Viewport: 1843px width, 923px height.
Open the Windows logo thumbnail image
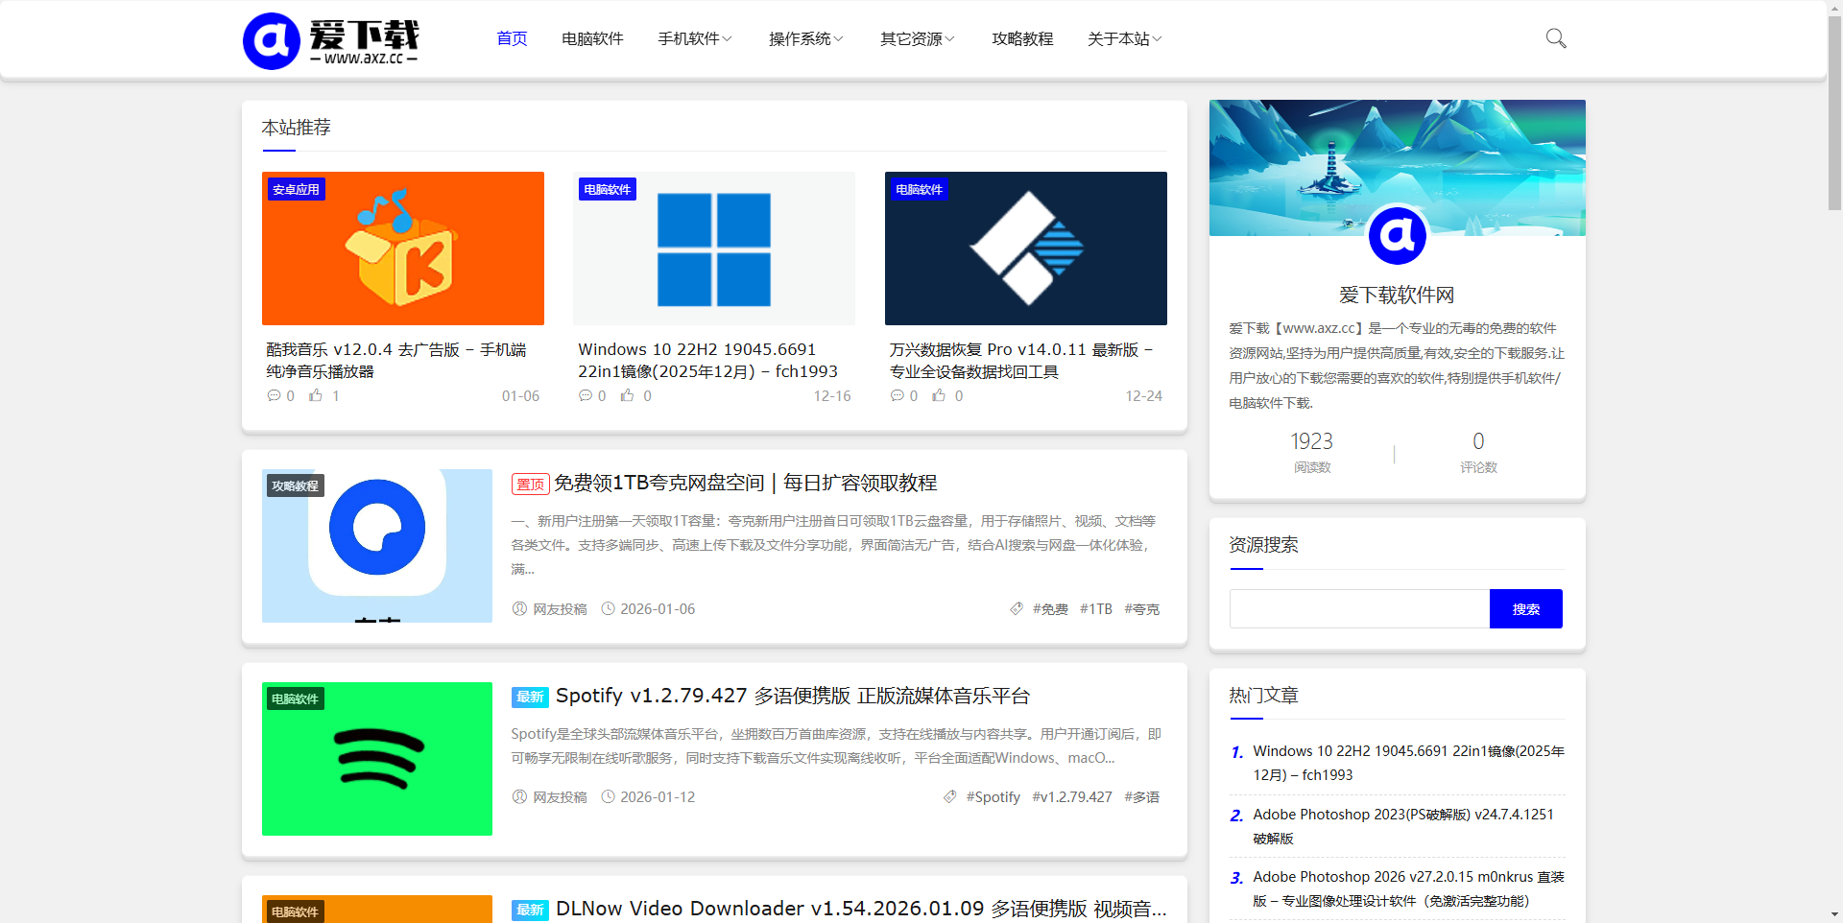pos(714,248)
